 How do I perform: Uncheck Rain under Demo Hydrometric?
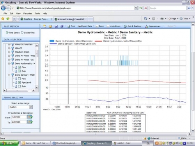click(x=19, y=71)
